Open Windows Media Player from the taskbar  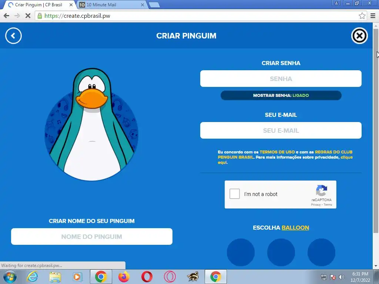pos(77,277)
